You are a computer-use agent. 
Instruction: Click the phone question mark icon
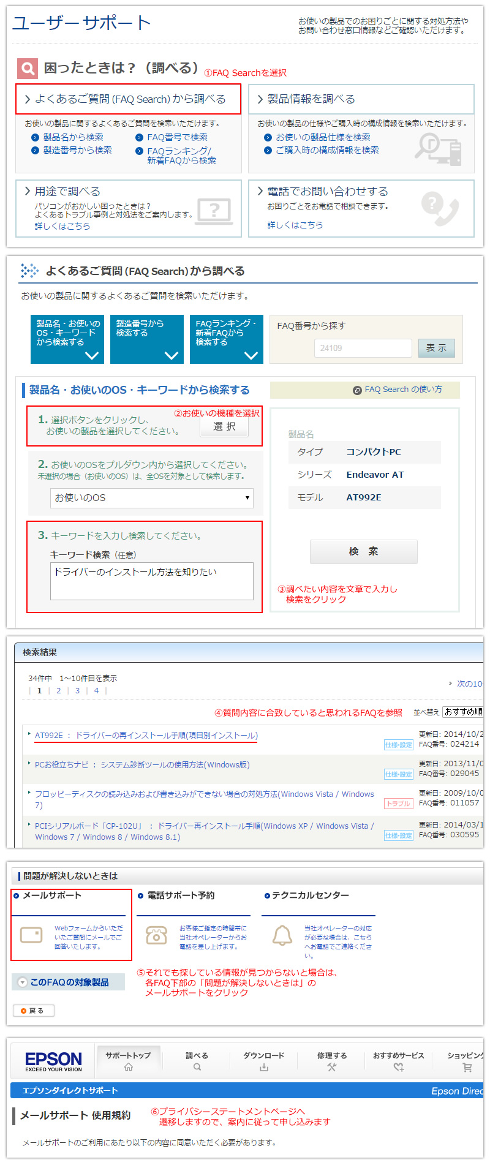[440, 208]
